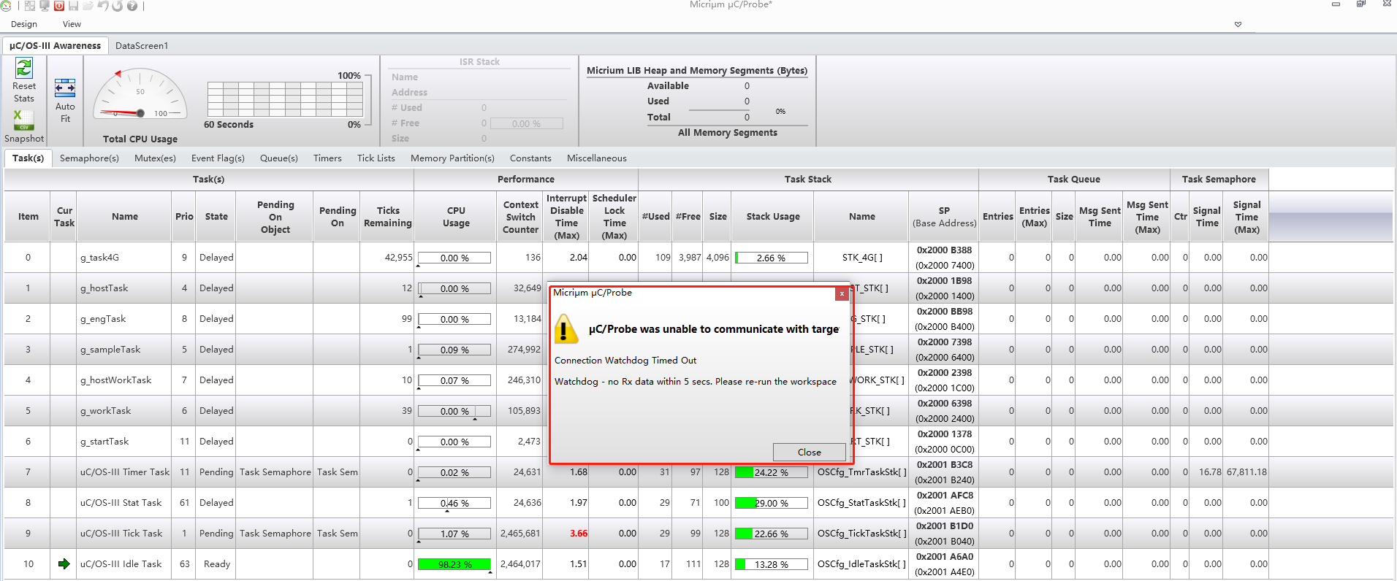Sort by the CPU Usage column header

click(456, 217)
